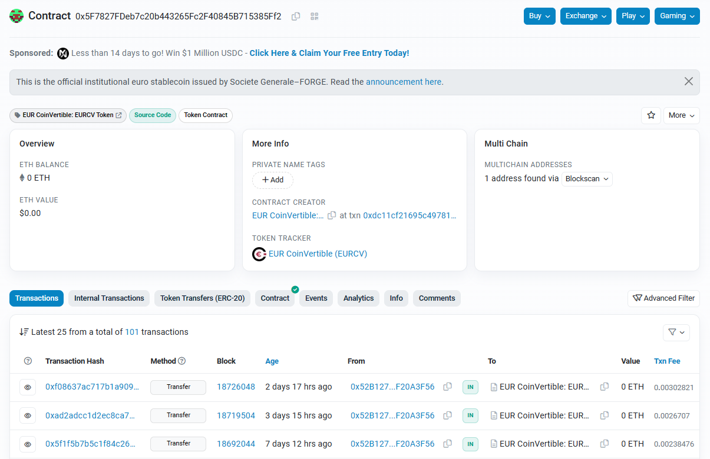Open the Comments tab

[x=437, y=298]
